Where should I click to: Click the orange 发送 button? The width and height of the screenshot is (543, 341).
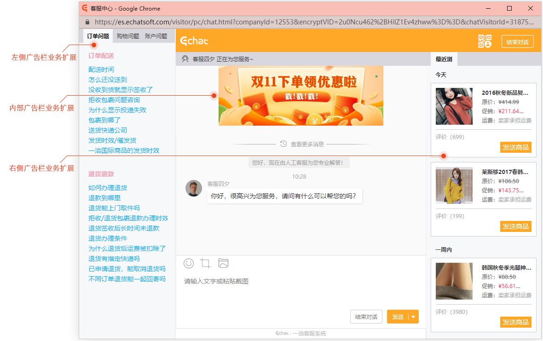(x=398, y=317)
